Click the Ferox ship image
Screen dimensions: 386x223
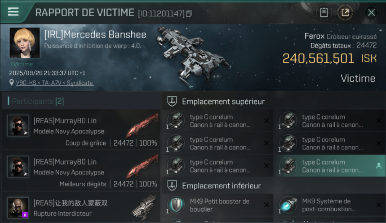click(x=193, y=54)
